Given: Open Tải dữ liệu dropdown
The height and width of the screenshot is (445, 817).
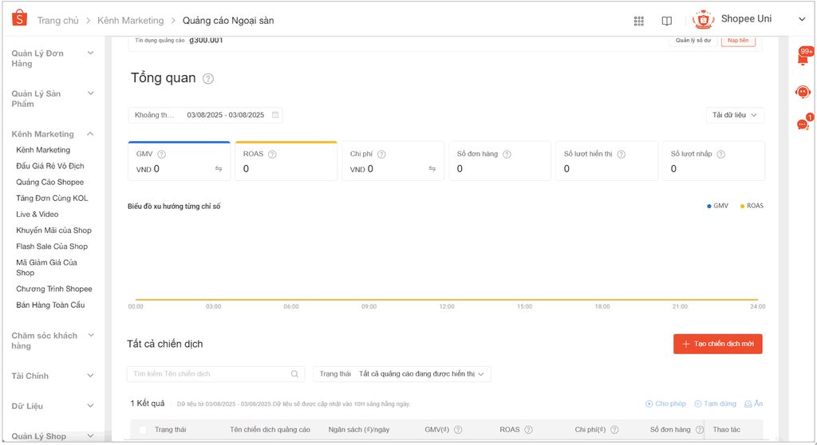Looking at the screenshot, I should pos(735,115).
